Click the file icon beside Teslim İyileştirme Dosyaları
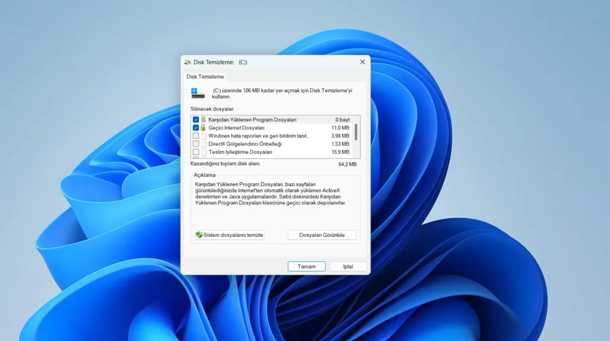610x341 pixels. point(204,152)
